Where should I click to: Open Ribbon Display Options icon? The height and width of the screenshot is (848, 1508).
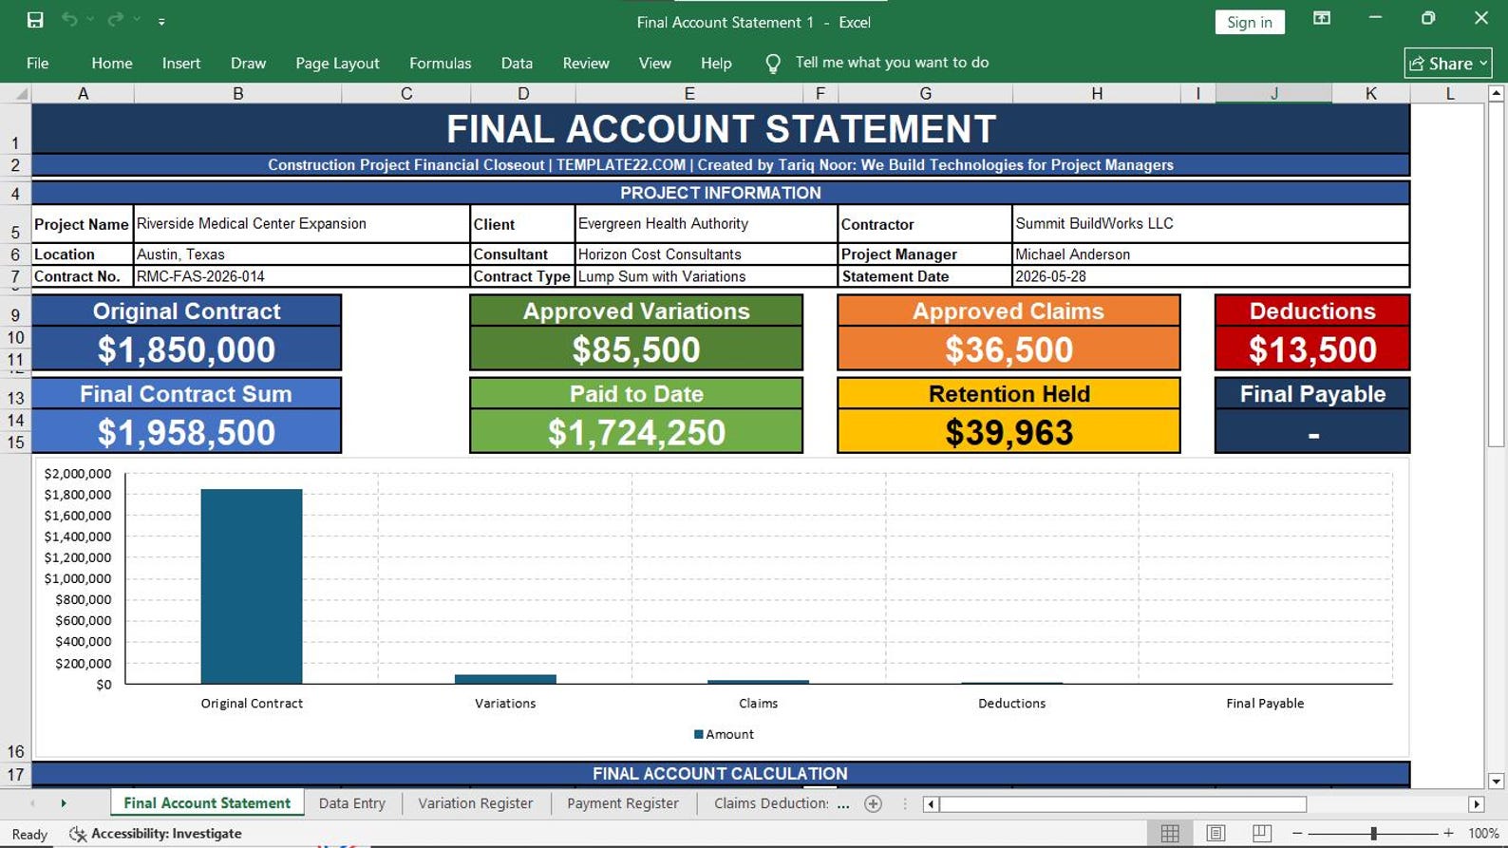pyautogui.click(x=1322, y=18)
